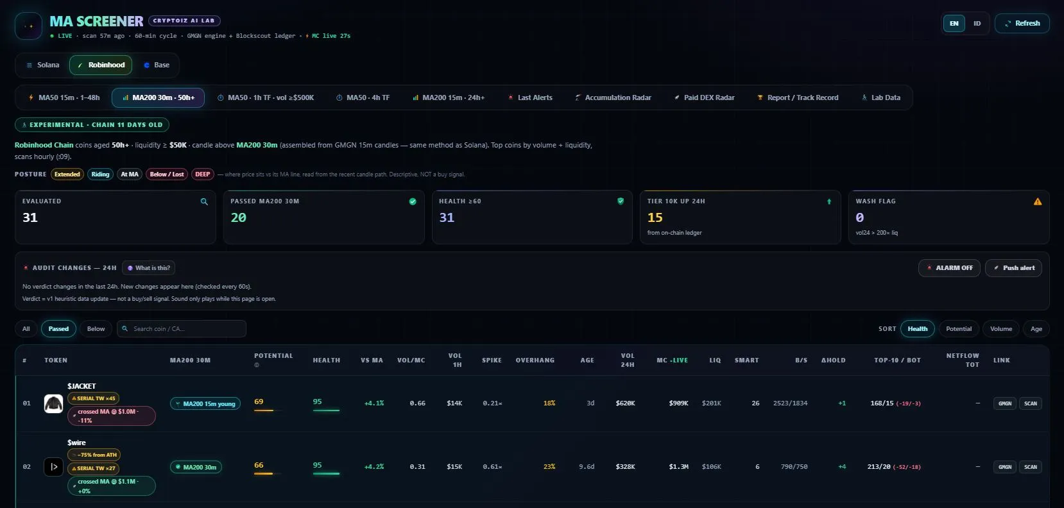Click the warning triangle in Wash Flag card
This screenshot has width=1064, height=508.
[1038, 201]
